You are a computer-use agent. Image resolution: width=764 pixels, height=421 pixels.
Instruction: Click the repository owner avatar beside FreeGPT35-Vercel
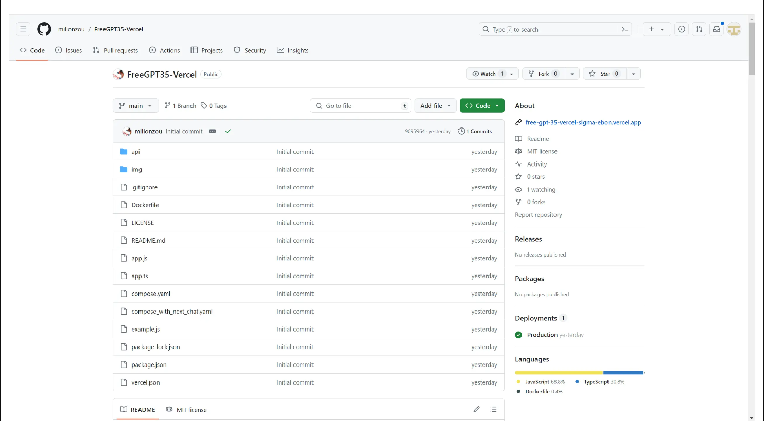click(118, 75)
